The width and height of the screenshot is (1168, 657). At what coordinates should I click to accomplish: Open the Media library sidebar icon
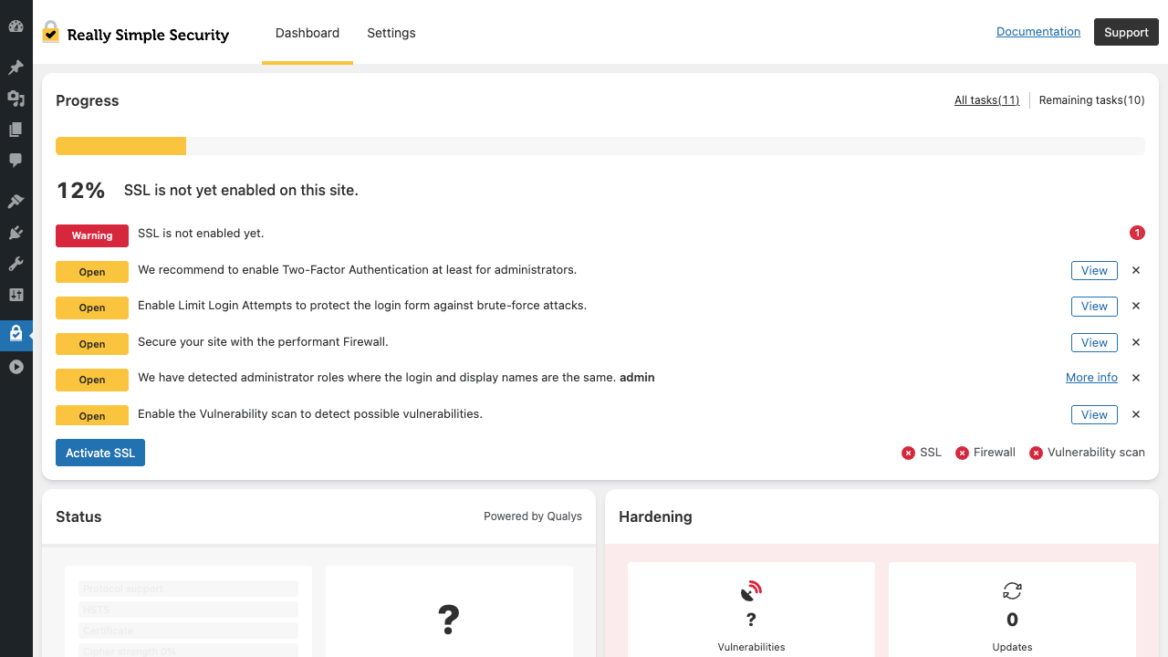pos(16,99)
